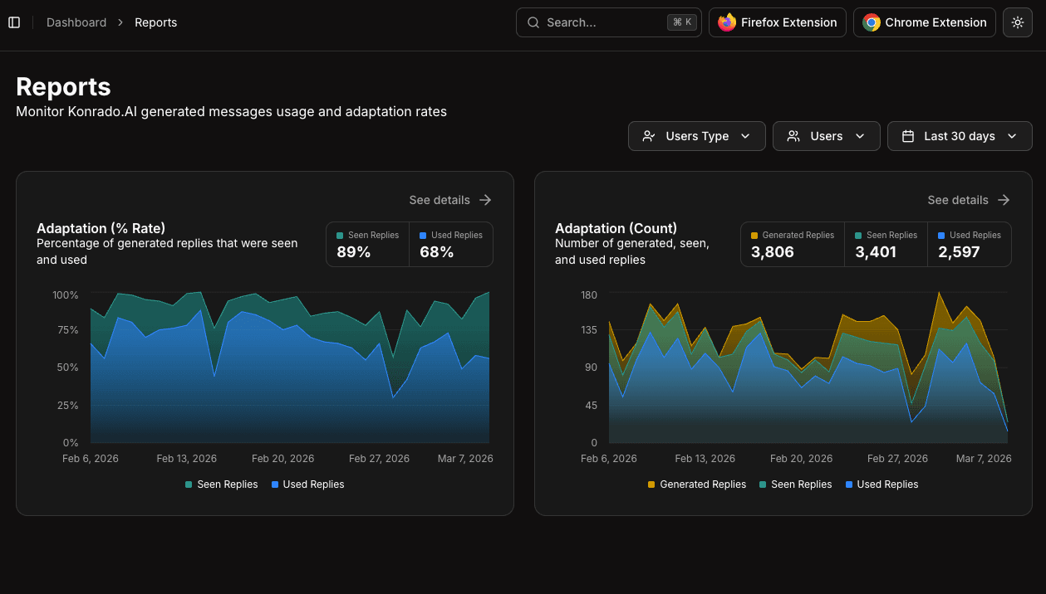
Task: Click the Firefox logo icon
Action: point(727,22)
